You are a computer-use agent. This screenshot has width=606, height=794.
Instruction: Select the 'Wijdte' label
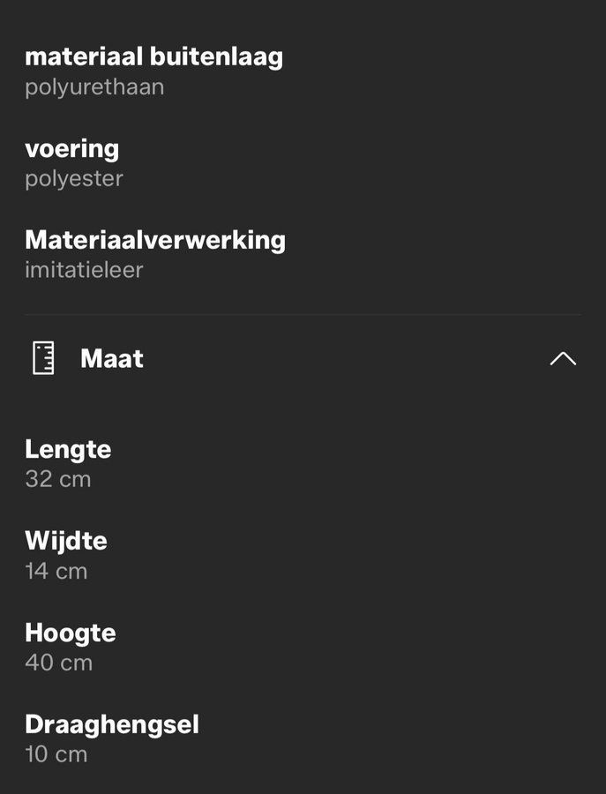[65, 541]
